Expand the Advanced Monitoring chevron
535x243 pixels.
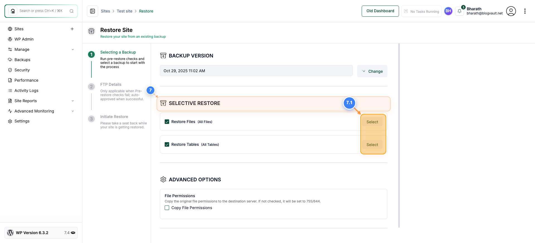[73, 111]
